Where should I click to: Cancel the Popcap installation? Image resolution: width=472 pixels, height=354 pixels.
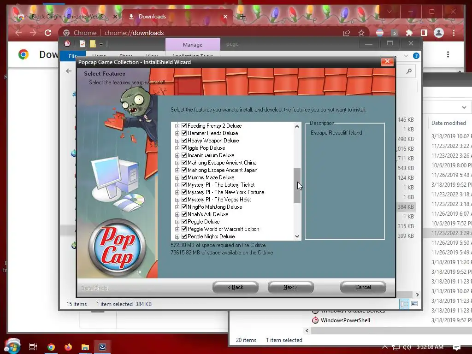[363, 287]
